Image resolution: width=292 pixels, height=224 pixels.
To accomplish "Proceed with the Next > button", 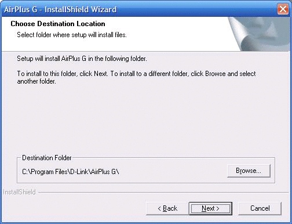I will [210, 208].
